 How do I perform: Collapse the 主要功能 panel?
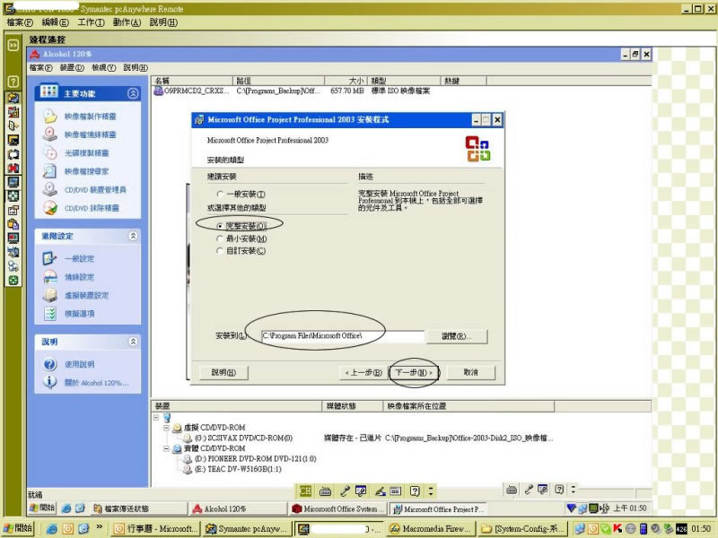point(133,93)
